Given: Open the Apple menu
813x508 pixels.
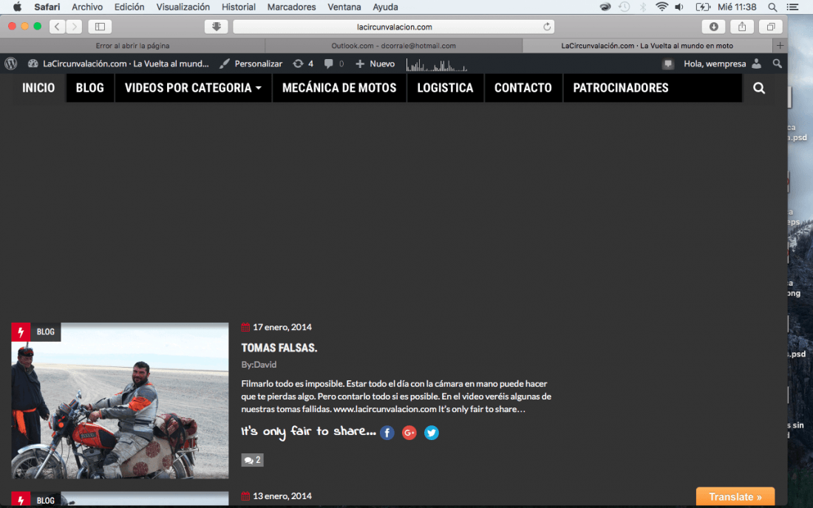Looking at the screenshot, I should click(17, 7).
